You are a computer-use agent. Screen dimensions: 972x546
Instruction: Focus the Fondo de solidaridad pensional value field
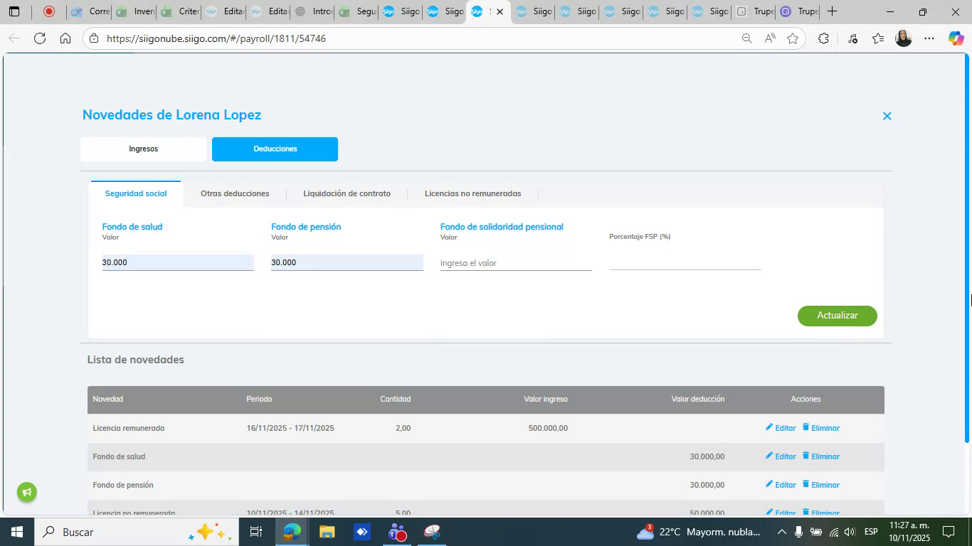click(x=516, y=263)
